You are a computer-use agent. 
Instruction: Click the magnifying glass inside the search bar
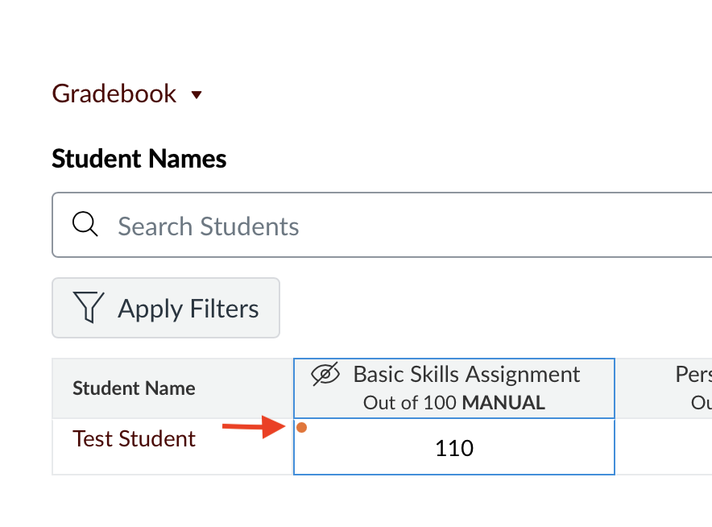tap(85, 225)
